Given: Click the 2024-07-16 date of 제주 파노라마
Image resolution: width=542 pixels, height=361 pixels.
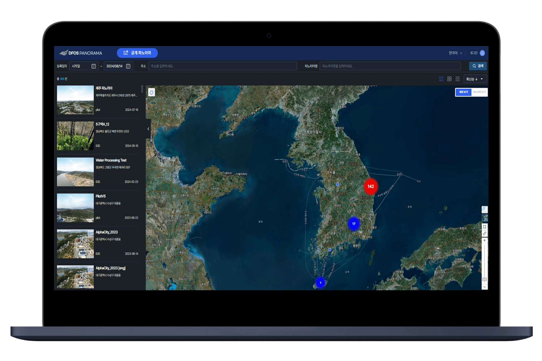Looking at the screenshot, I should coord(132,110).
